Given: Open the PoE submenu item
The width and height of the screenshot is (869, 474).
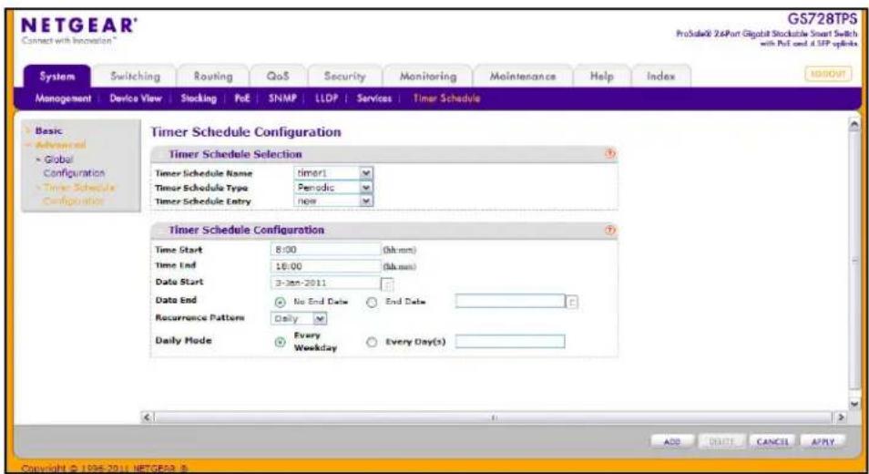Looking at the screenshot, I should pos(242,98).
